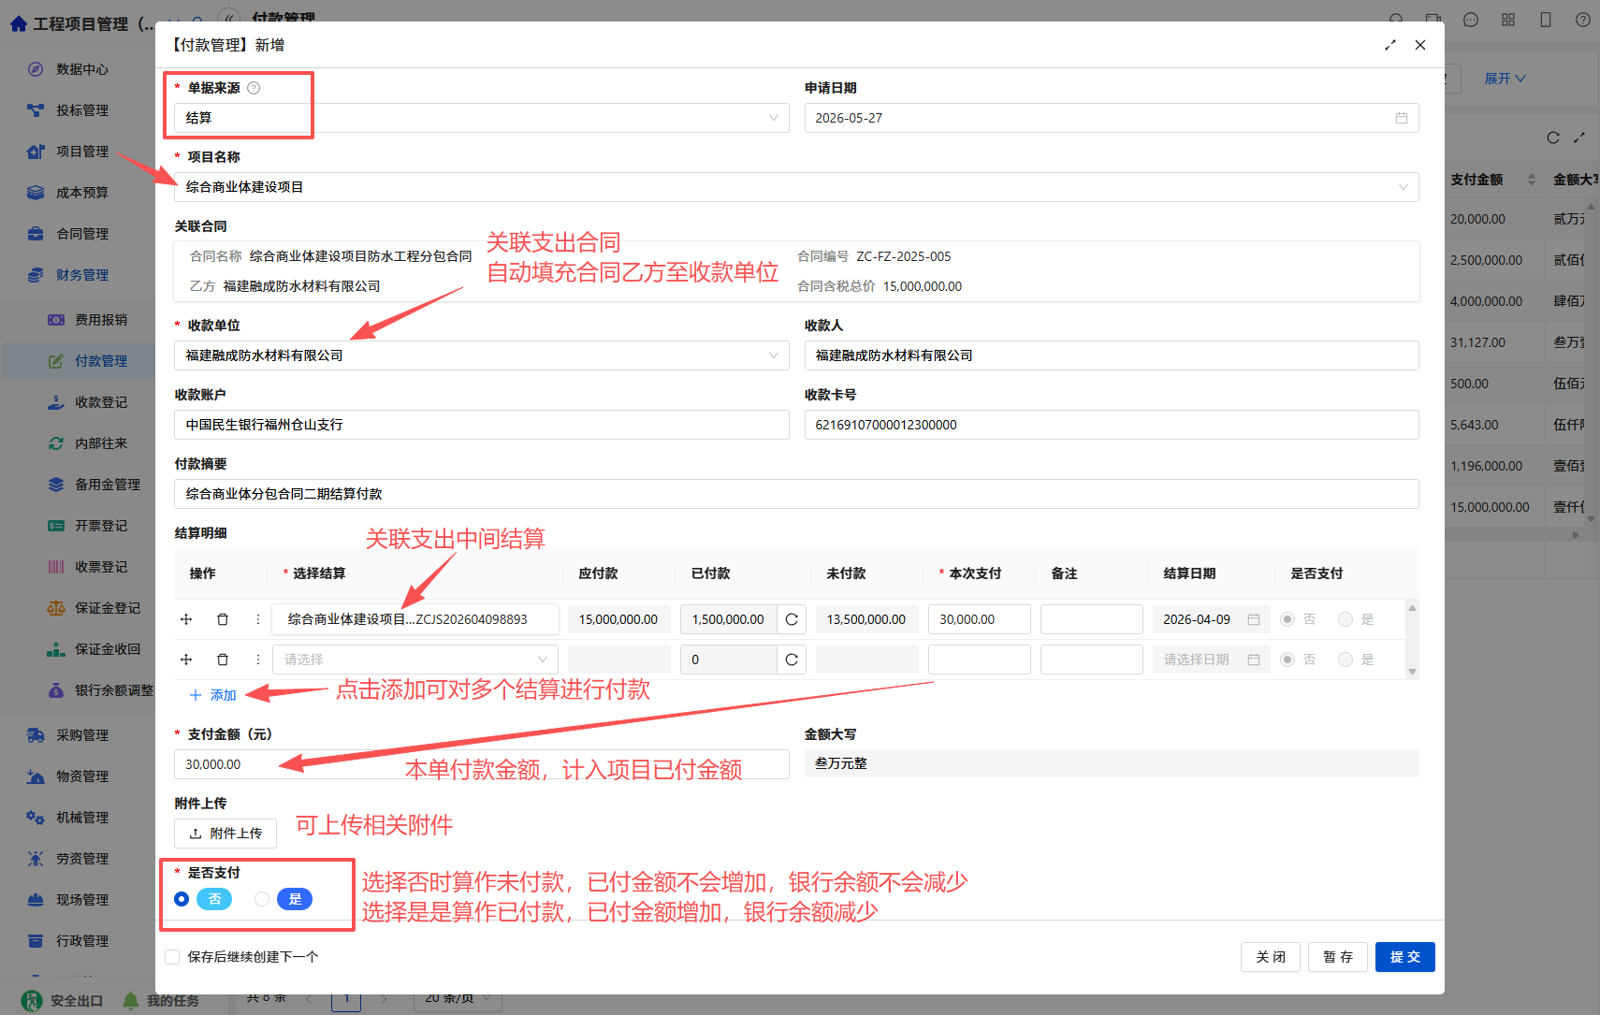Open 选择结算 field in first settlement row
Screen dimensions: 1600x1015
point(415,619)
